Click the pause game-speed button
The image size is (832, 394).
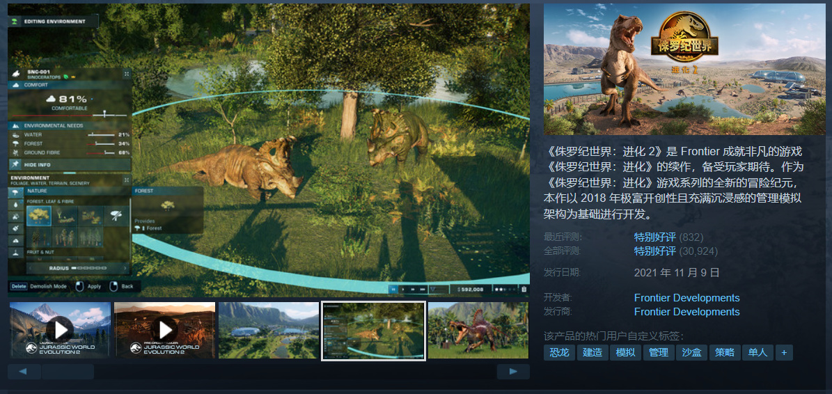tap(393, 289)
